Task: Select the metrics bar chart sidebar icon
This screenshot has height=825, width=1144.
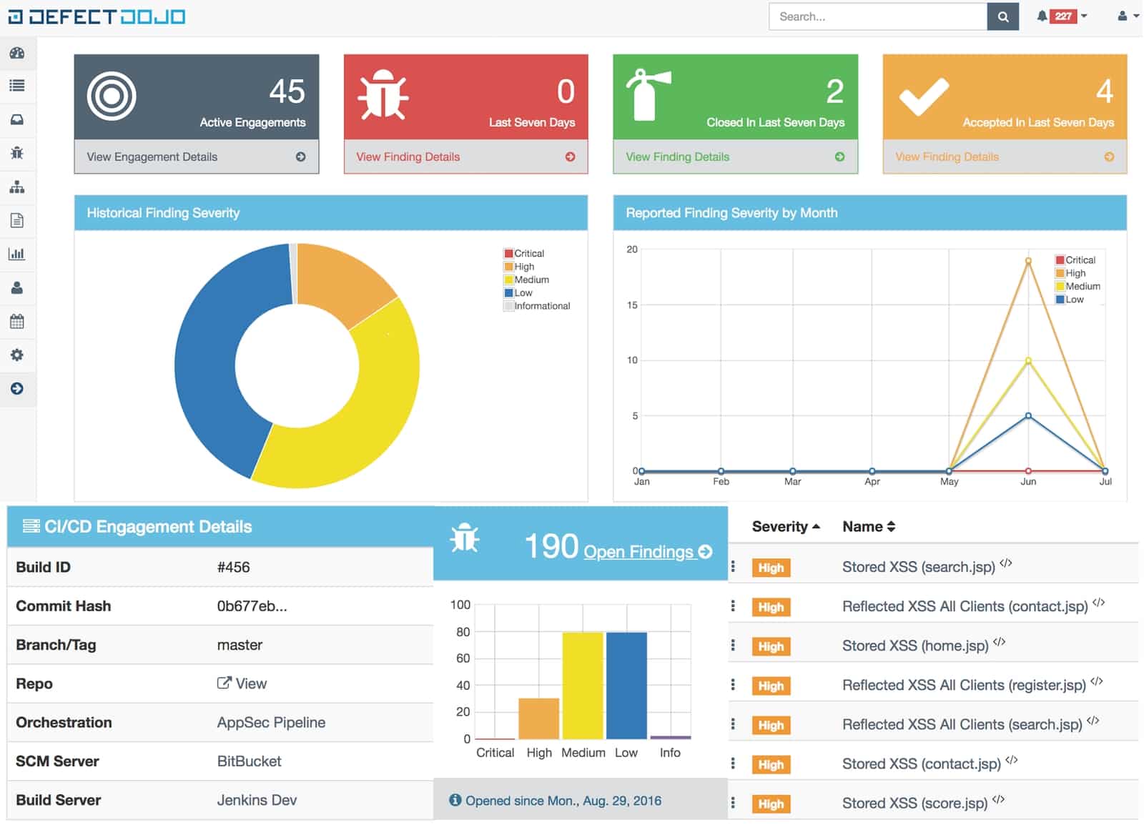Action: click(18, 254)
